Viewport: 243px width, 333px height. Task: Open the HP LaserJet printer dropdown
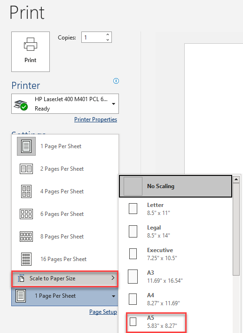tap(65, 103)
